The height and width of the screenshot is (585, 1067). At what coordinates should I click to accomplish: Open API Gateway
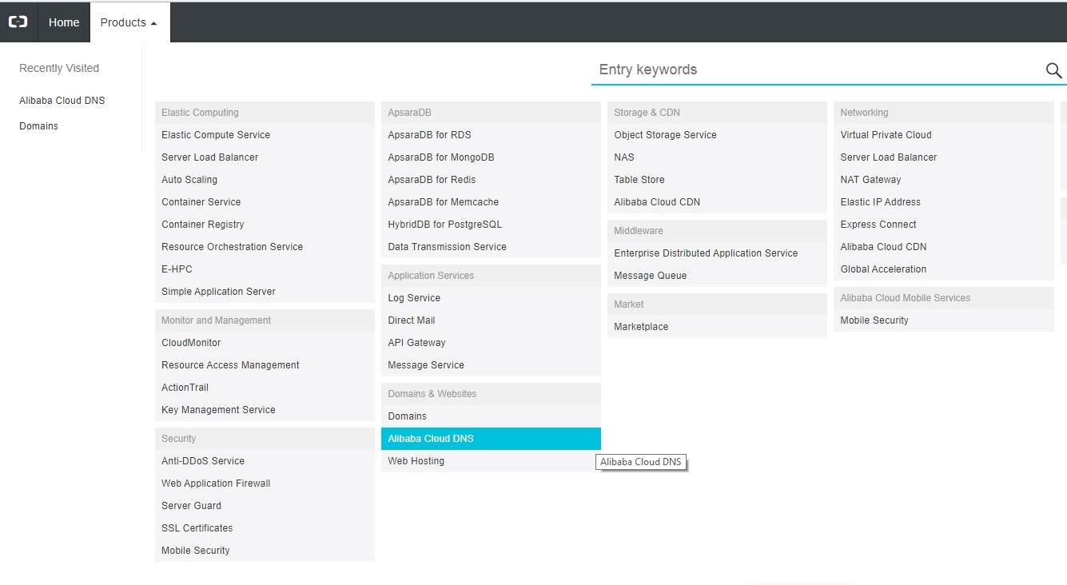[x=491, y=343]
